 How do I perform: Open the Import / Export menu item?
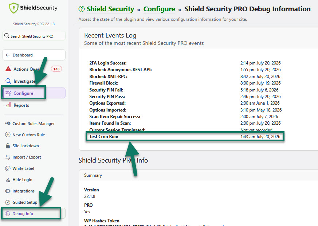(x=23, y=157)
